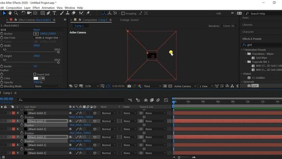Toggle the Anchor stopwatch
Viewport: 282px width, 159px height.
tap(2, 34)
